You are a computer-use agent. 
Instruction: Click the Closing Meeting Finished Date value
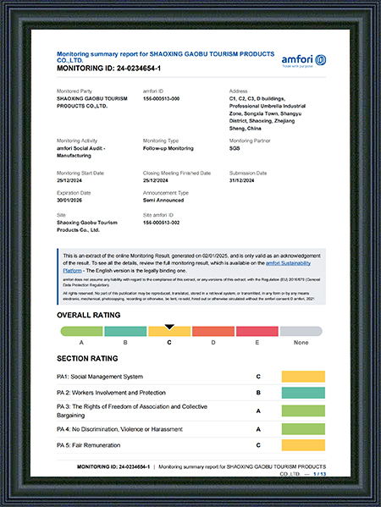pos(156,180)
